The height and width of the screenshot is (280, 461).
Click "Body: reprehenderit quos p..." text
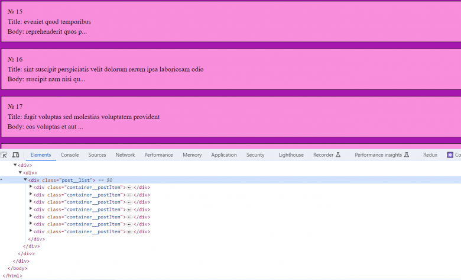[47, 31]
